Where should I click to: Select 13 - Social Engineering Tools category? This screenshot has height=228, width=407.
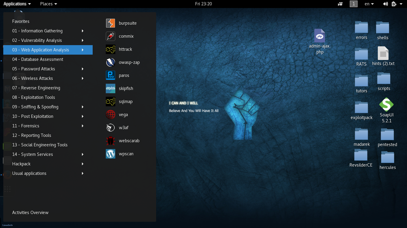(x=48, y=145)
